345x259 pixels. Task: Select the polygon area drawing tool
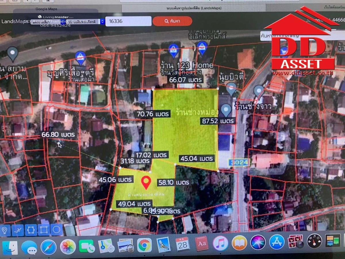point(31,230)
